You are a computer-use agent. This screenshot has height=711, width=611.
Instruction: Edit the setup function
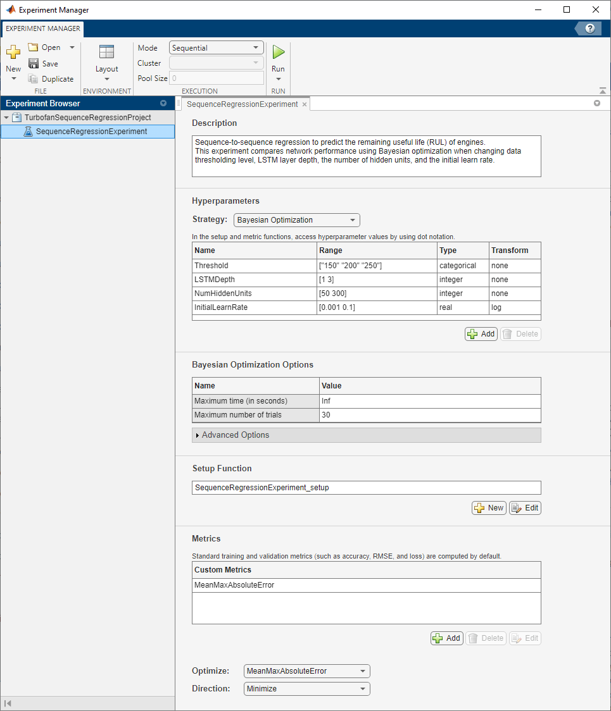525,508
